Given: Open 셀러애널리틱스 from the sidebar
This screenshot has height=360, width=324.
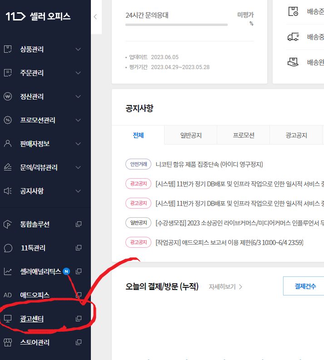Looking at the screenshot, I should coord(40,271).
